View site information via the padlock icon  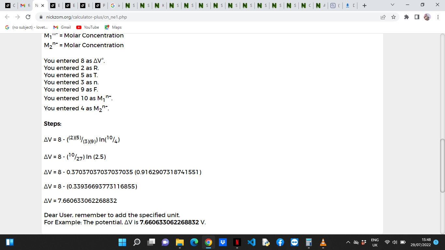41,17
